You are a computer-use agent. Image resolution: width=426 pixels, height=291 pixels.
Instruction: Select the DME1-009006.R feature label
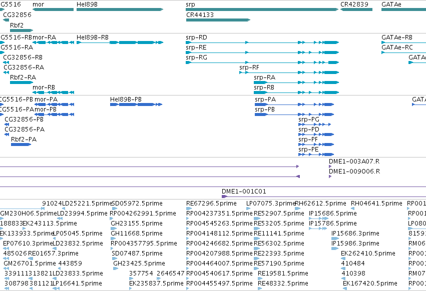click(354, 172)
